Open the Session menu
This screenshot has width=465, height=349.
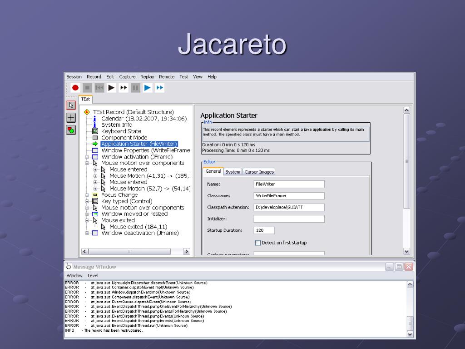(74, 76)
